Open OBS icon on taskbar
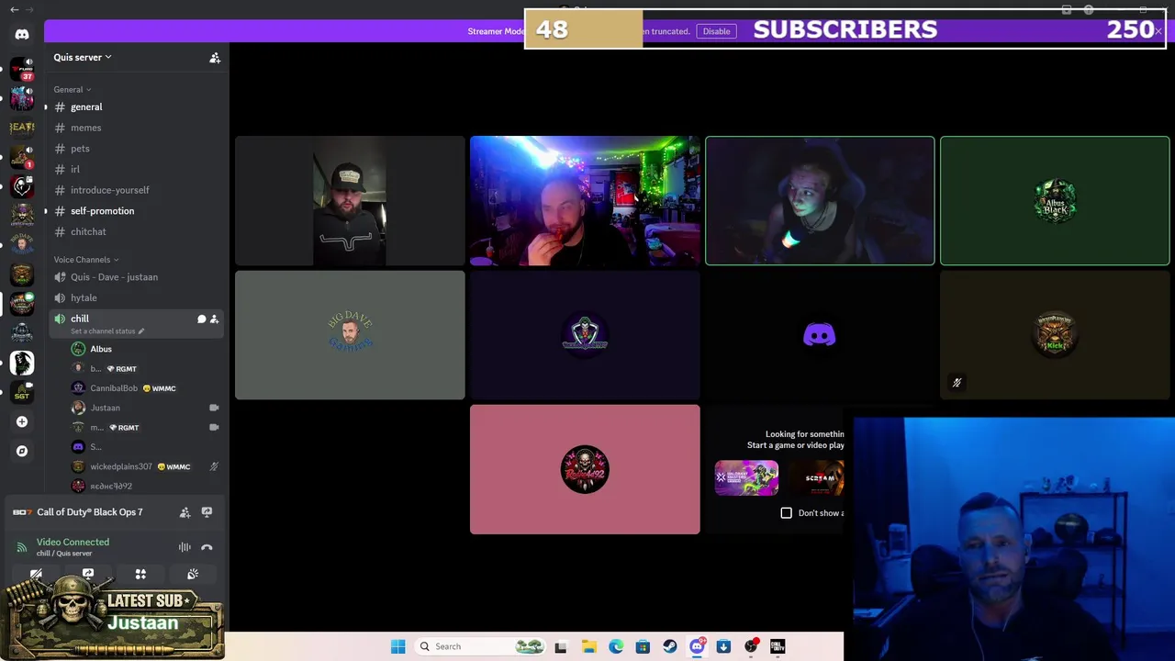1175x661 pixels. pos(751,646)
